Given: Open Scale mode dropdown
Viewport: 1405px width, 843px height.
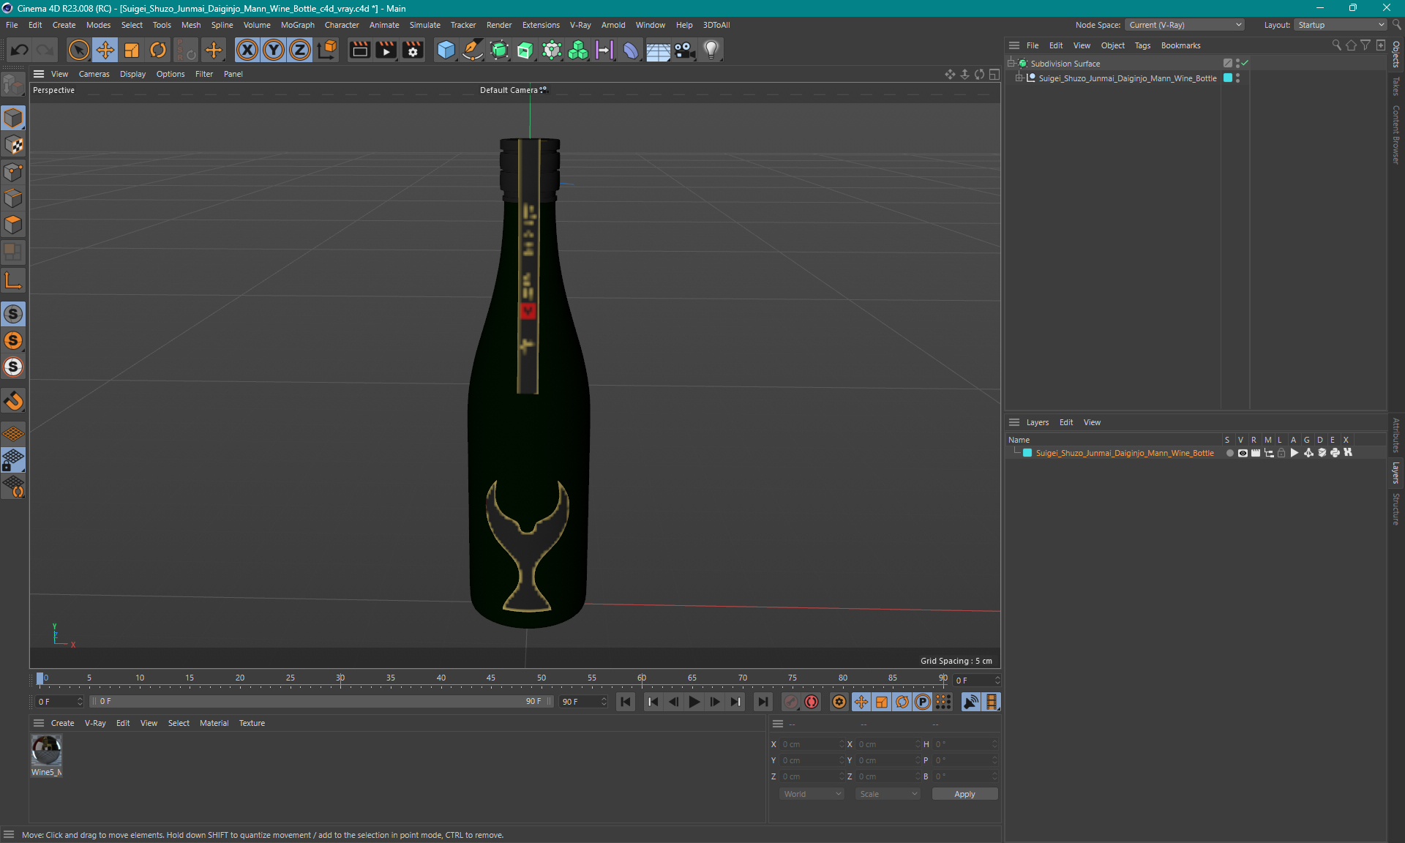Looking at the screenshot, I should 888,794.
